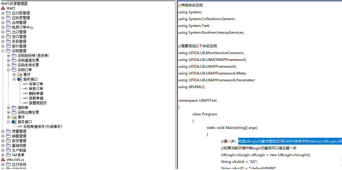Screen dimensions: 342x170
Task: Collapse the 采购管理 node
Action: pos(3,51)
